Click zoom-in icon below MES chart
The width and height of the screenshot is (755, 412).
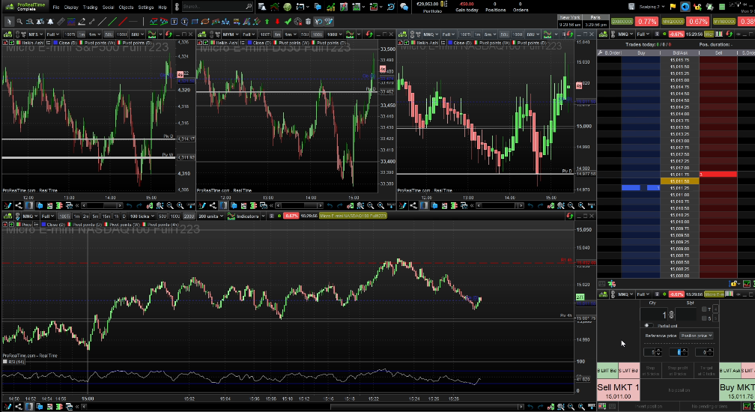click(180, 206)
